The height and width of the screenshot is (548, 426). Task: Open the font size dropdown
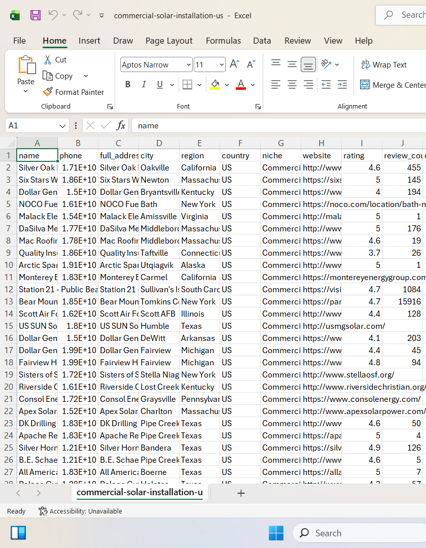point(222,64)
